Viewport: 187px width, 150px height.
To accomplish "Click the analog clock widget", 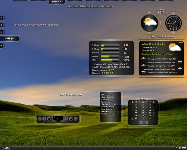I will click(x=173, y=23).
